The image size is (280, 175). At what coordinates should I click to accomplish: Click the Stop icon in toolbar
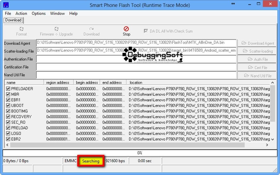coord(126,29)
